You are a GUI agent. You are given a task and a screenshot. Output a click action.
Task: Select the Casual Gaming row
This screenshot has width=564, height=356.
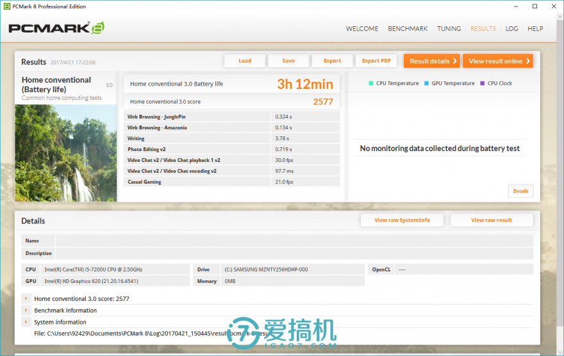[231, 182]
